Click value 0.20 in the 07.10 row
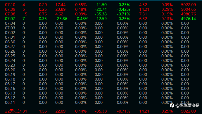This screenshot has height=114, width=202. coord(43,5)
